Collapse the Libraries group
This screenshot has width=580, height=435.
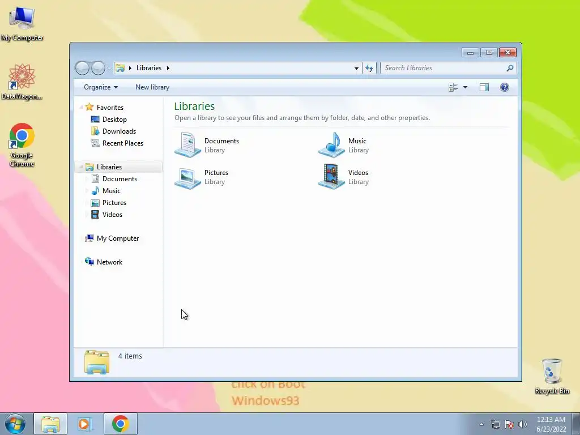pos(81,167)
